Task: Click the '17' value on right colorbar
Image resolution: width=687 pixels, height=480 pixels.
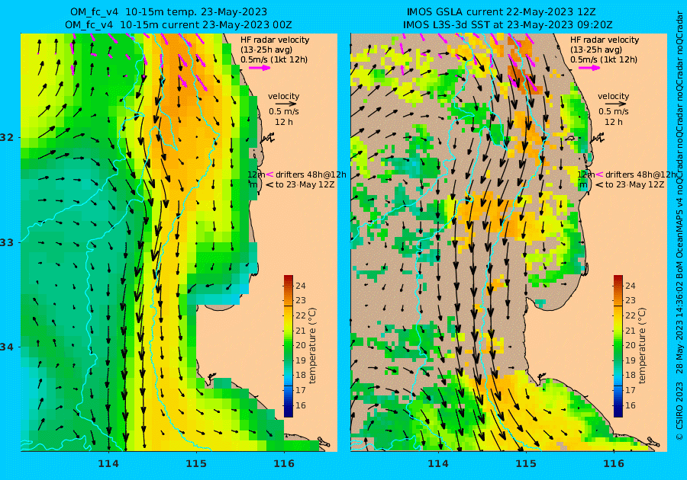Action: [630, 390]
